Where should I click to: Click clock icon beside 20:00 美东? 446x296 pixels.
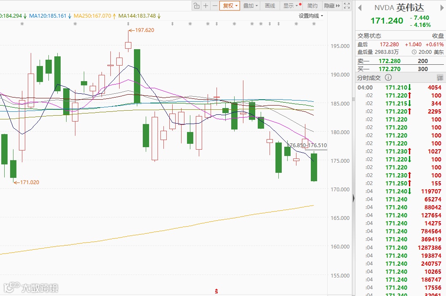[414, 52]
